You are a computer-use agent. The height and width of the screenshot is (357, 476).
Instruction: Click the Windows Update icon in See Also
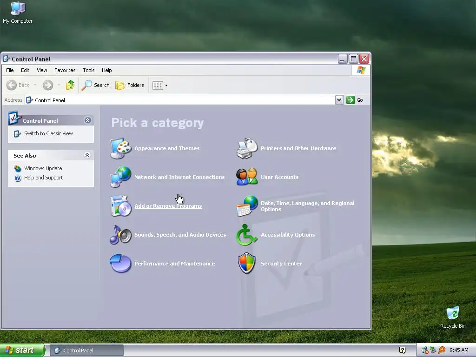[18, 168]
